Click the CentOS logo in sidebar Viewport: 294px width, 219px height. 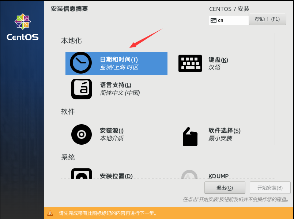point(23,27)
